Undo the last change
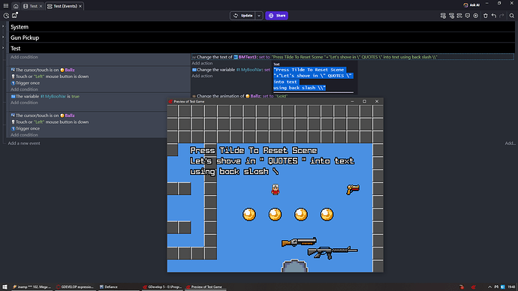Viewport: 518px width, 291px height. [x=493, y=16]
